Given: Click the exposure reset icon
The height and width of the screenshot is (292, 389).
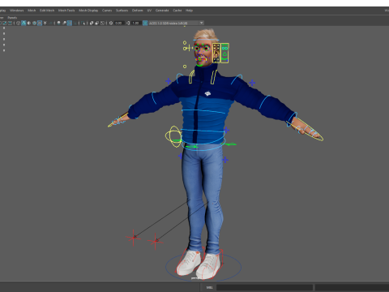Looking at the screenshot, I should 111,23.
